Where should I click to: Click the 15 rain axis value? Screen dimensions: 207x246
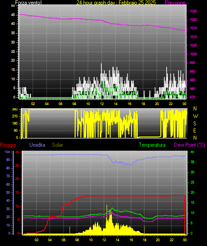pyautogui.click(x=17, y=192)
